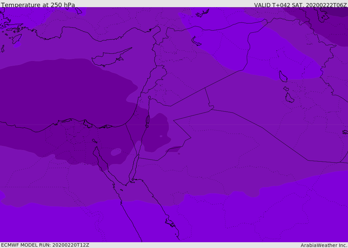348x248 pixels.
Task: Click the ECMWF MODEL RUN label
Action: tap(45, 245)
